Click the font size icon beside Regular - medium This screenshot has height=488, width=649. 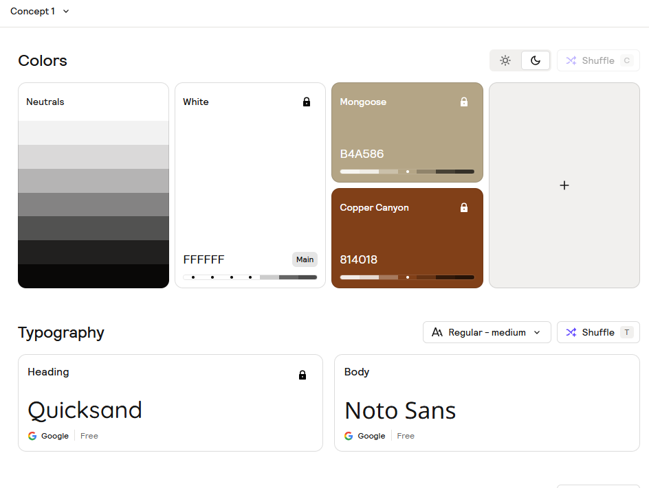pyautogui.click(x=437, y=332)
